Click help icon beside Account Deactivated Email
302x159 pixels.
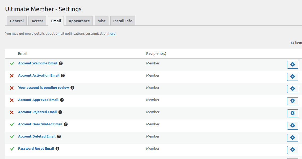point(66,124)
